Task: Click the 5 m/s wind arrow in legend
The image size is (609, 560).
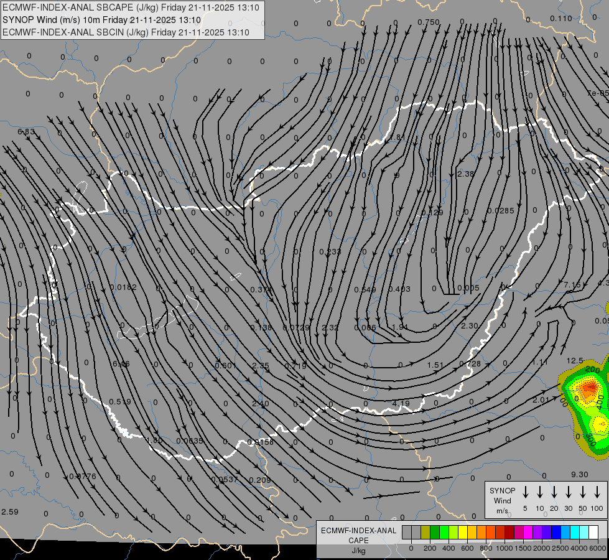Action: (526, 492)
